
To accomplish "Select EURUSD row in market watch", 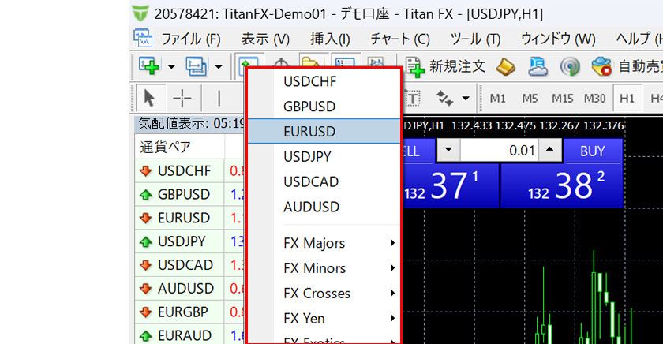I will [189, 218].
